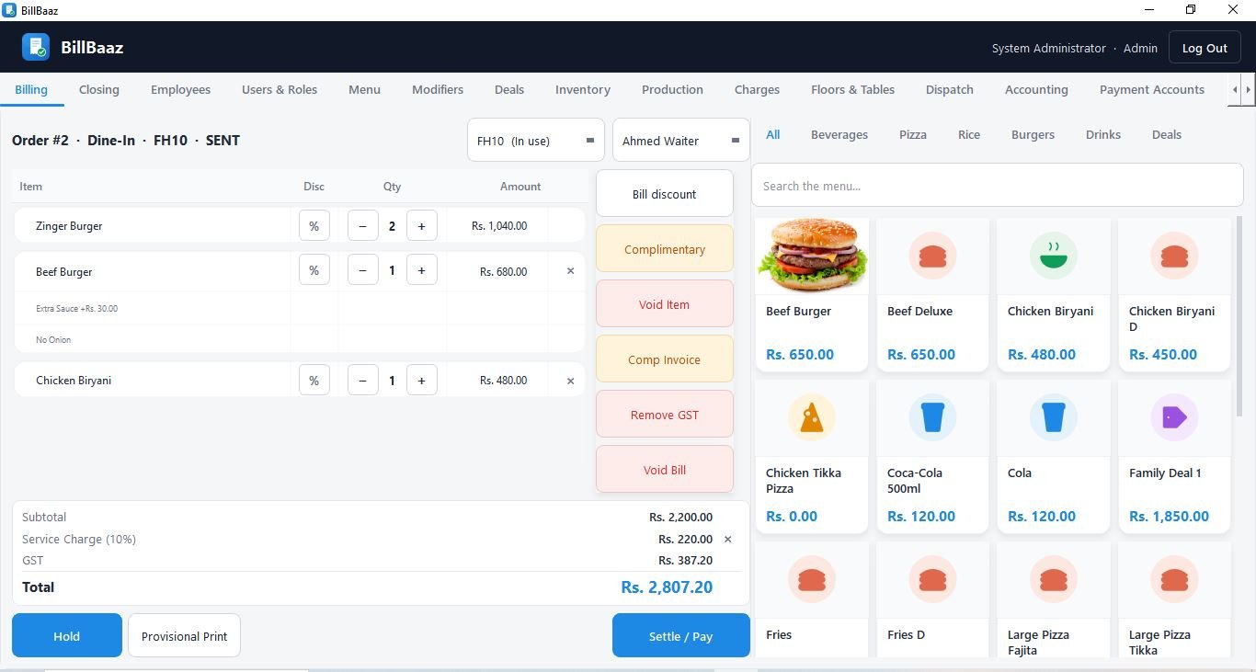1256x672 pixels.
Task: Decrease Zinger Burger quantity
Action: (x=363, y=225)
